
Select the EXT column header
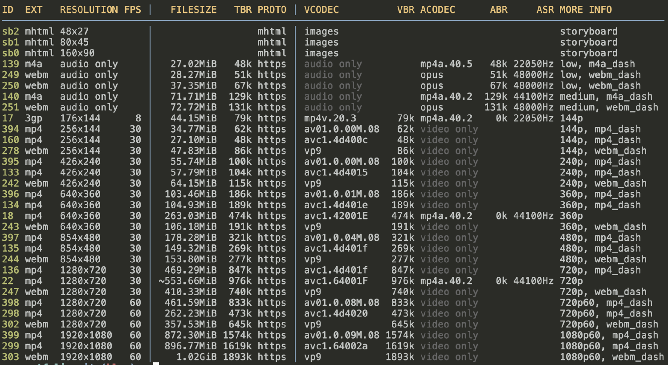tap(34, 10)
